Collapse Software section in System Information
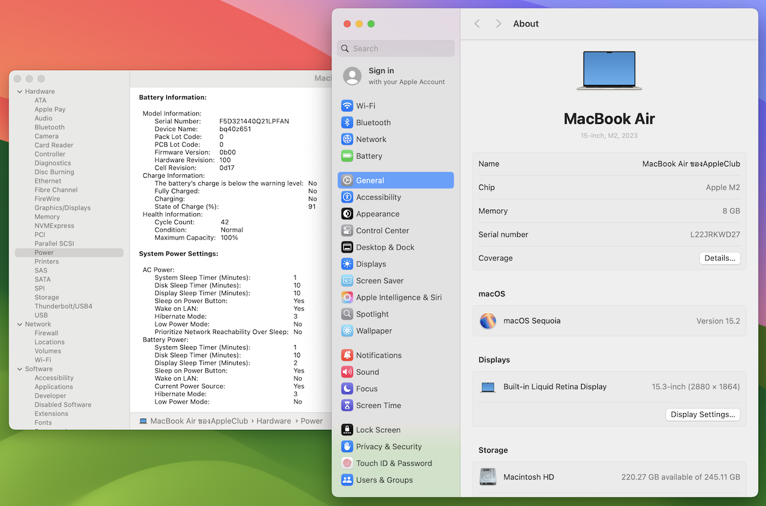The image size is (766, 506). [x=20, y=369]
